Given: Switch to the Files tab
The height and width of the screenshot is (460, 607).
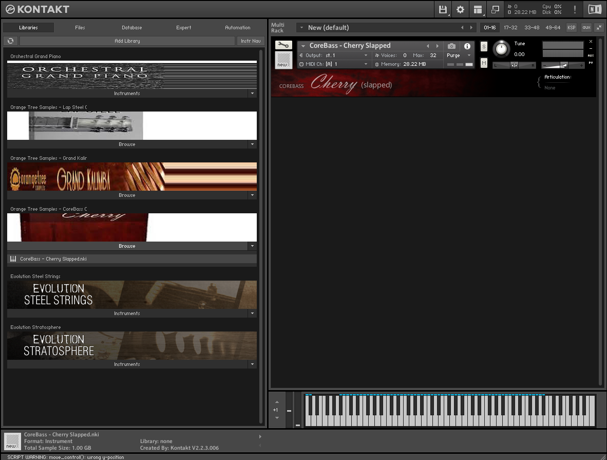Looking at the screenshot, I should (x=80, y=28).
